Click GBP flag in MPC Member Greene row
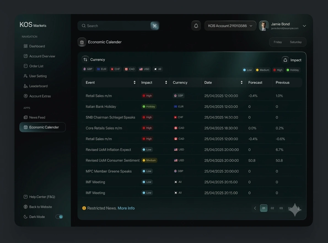 pos(175,171)
